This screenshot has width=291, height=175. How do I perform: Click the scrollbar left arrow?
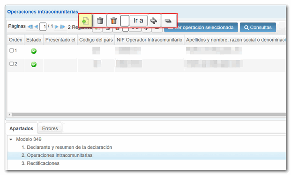[x=9, y=115]
